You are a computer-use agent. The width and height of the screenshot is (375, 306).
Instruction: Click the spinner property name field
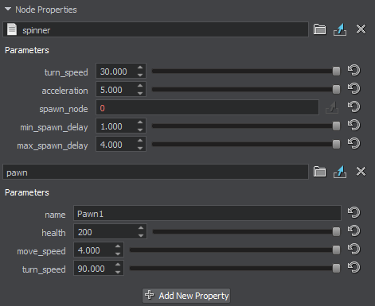click(x=155, y=29)
